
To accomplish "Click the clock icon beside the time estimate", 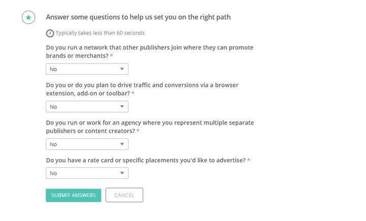I will pos(50,33).
